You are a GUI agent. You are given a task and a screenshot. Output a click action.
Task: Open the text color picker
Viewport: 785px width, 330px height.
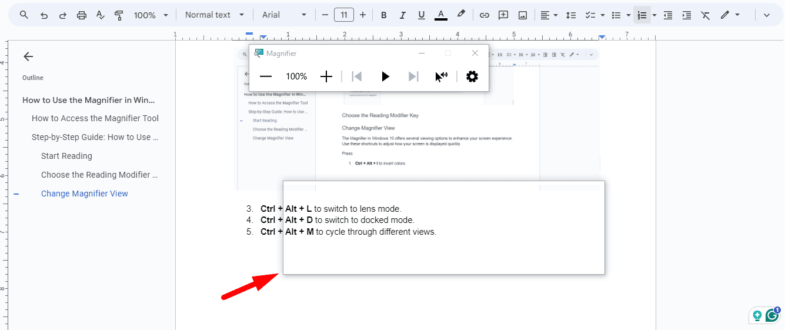tap(441, 15)
